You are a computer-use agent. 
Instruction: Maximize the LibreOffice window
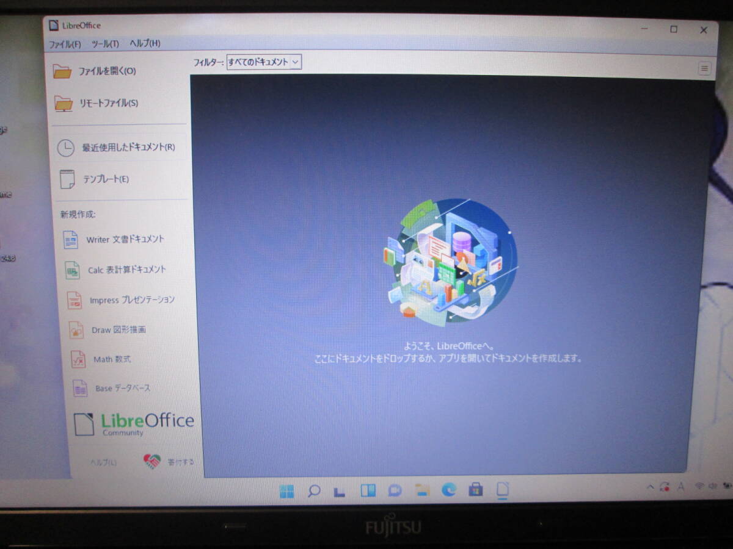pyautogui.click(x=674, y=29)
